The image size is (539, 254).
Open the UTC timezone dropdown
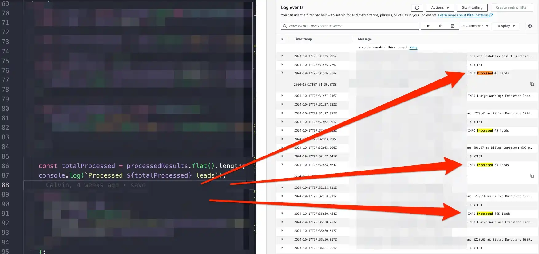click(475, 26)
